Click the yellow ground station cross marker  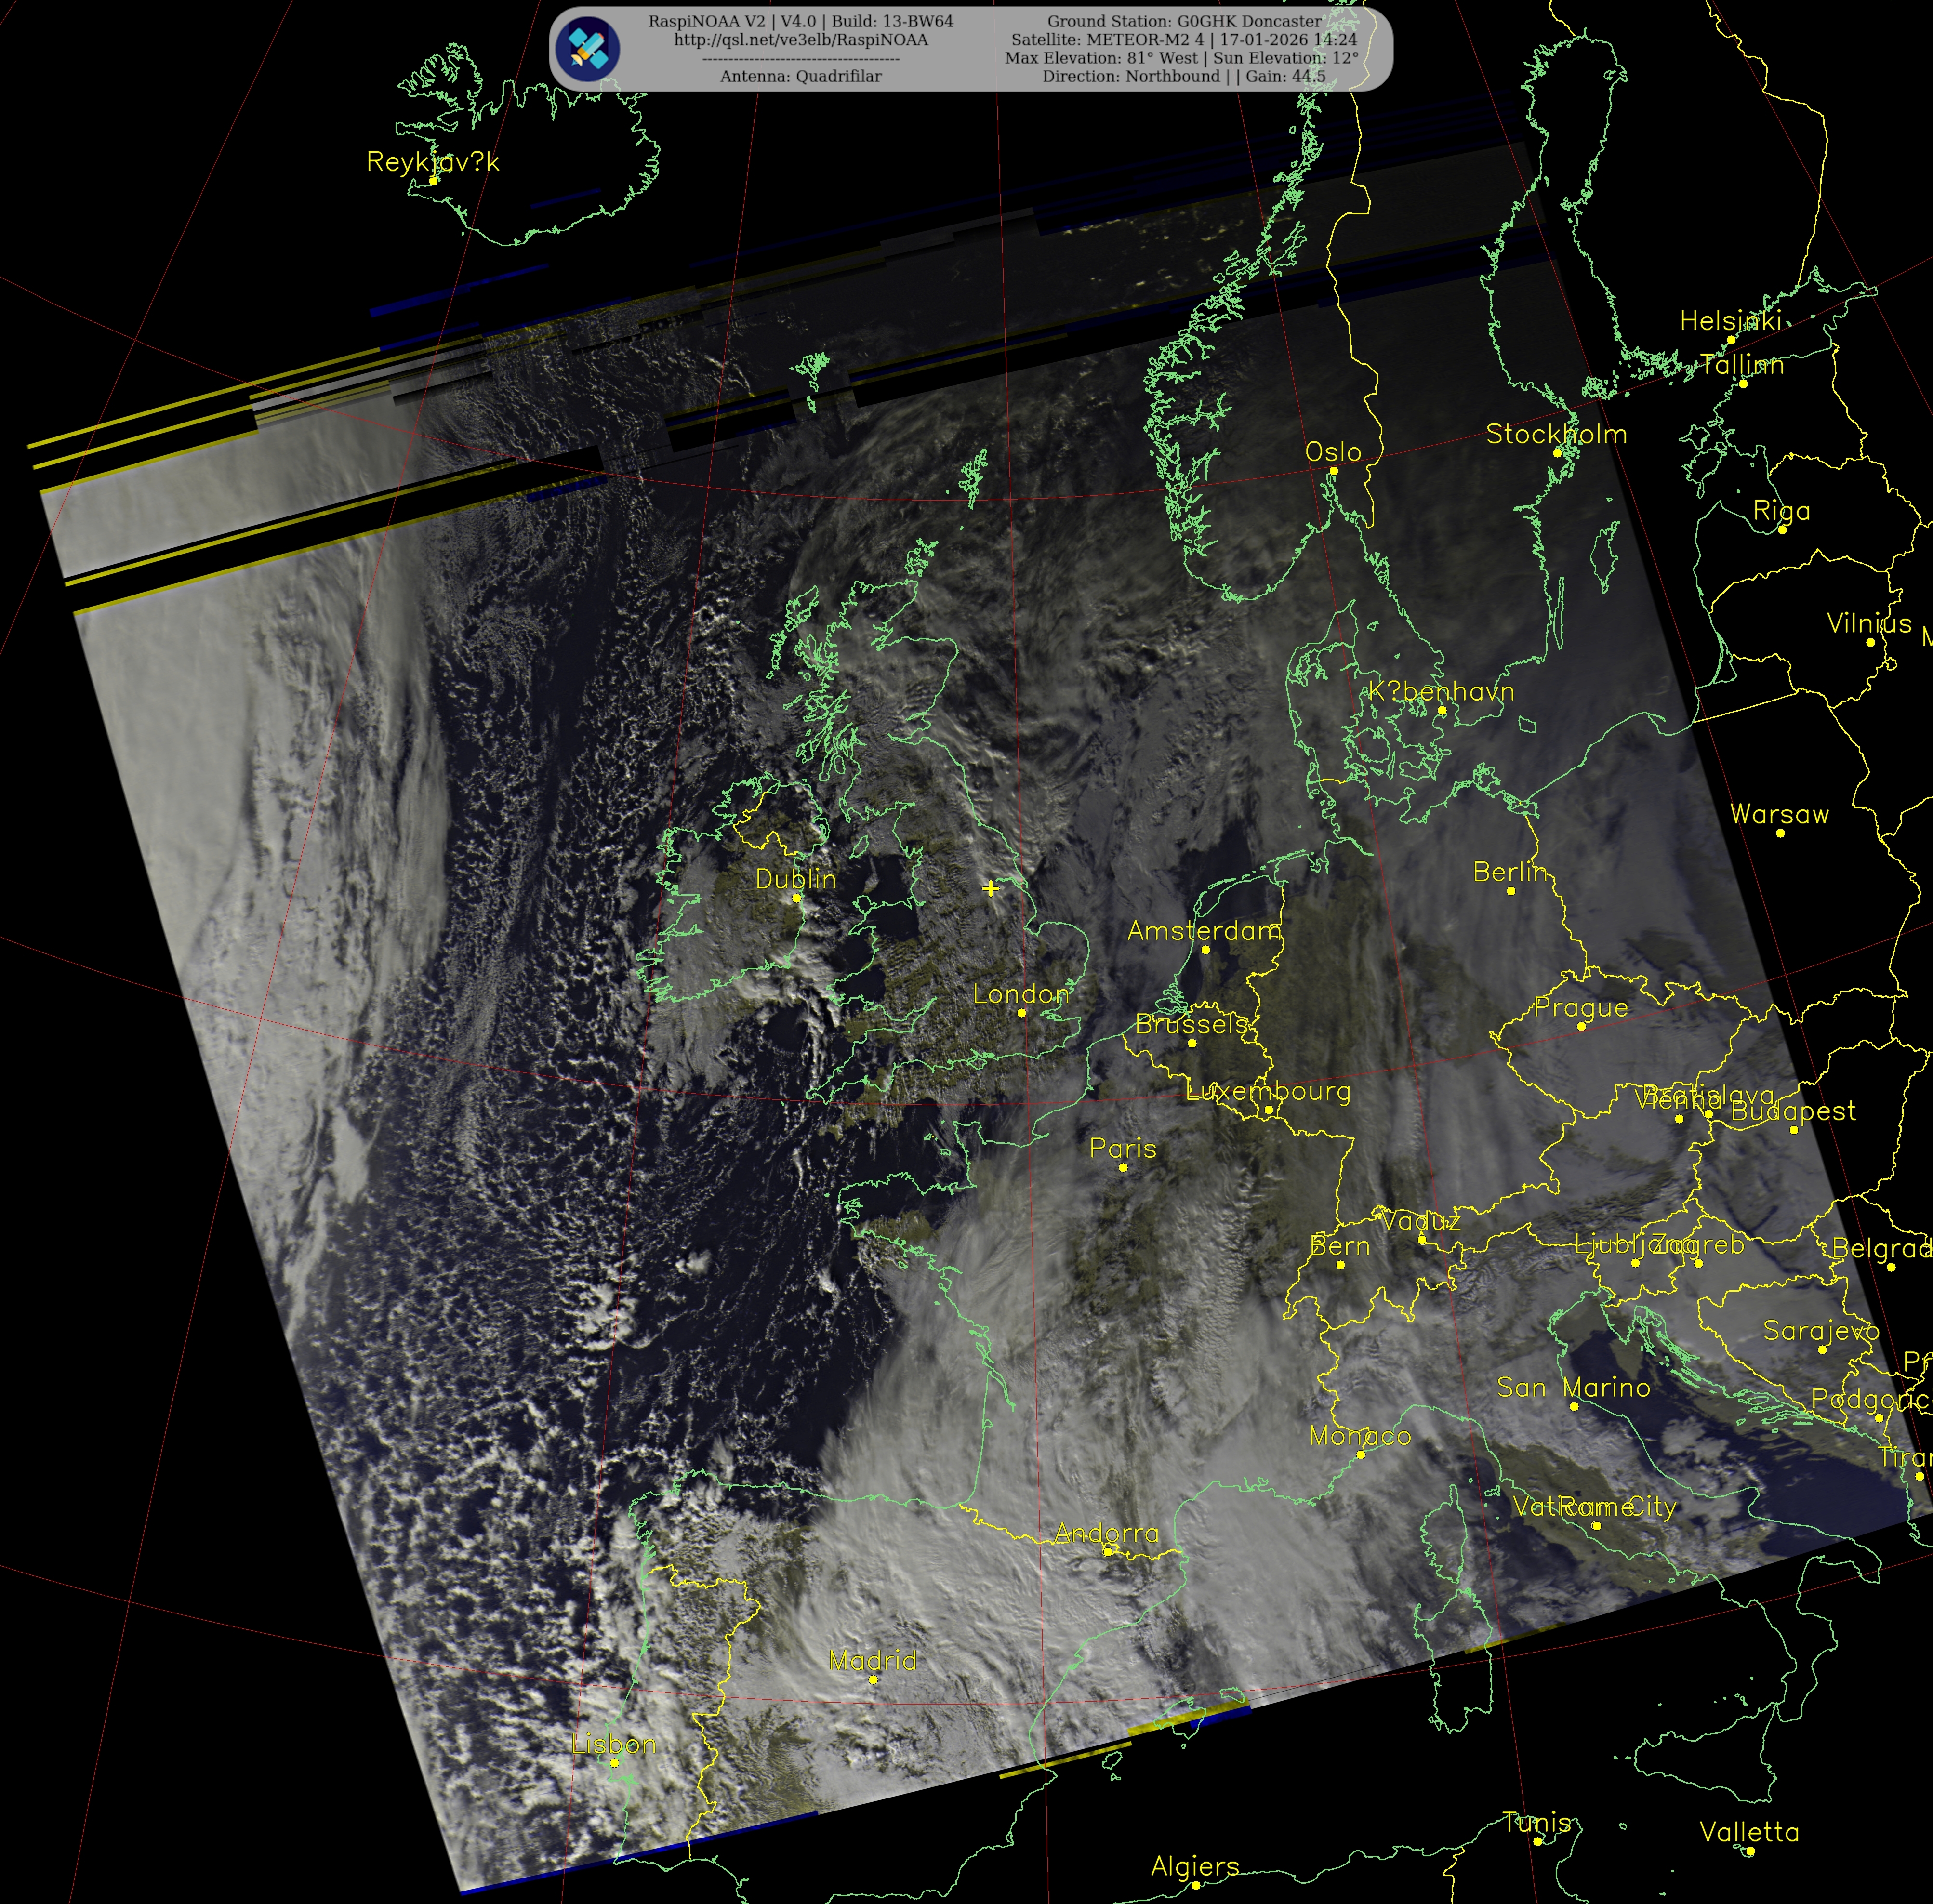(x=990, y=888)
